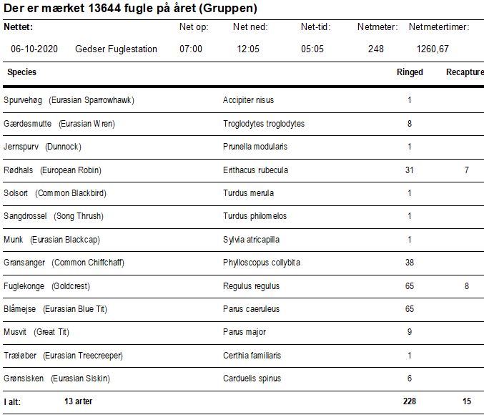
Task: Click the Robin recapture count 7
Action: point(467,170)
